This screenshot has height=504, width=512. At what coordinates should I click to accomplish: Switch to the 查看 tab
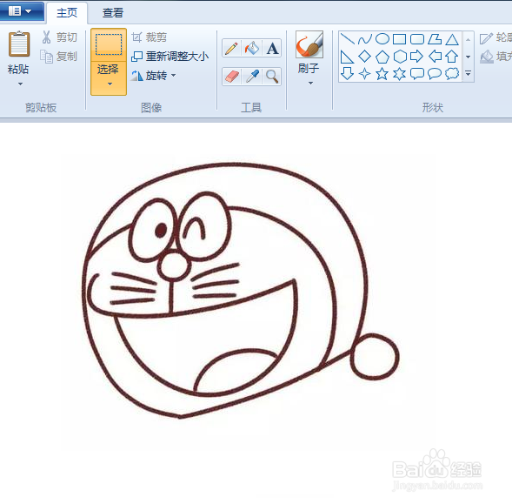pyautogui.click(x=113, y=13)
